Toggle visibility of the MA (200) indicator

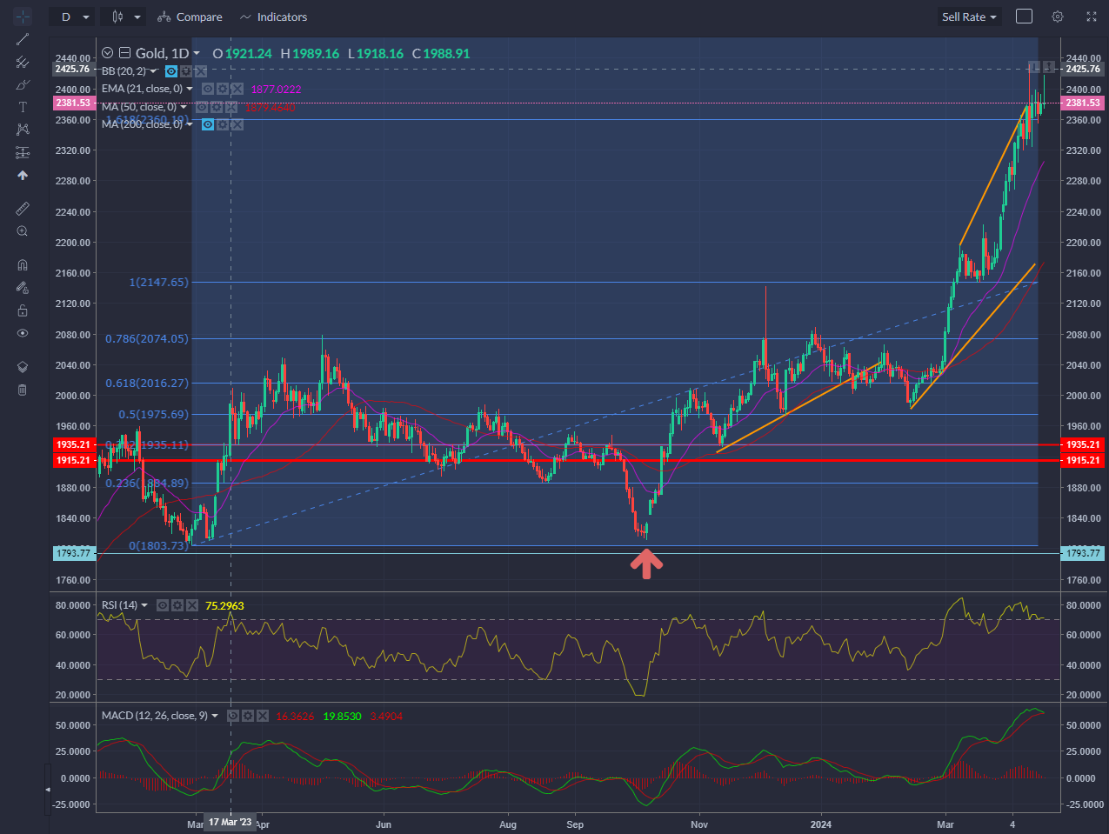[209, 124]
